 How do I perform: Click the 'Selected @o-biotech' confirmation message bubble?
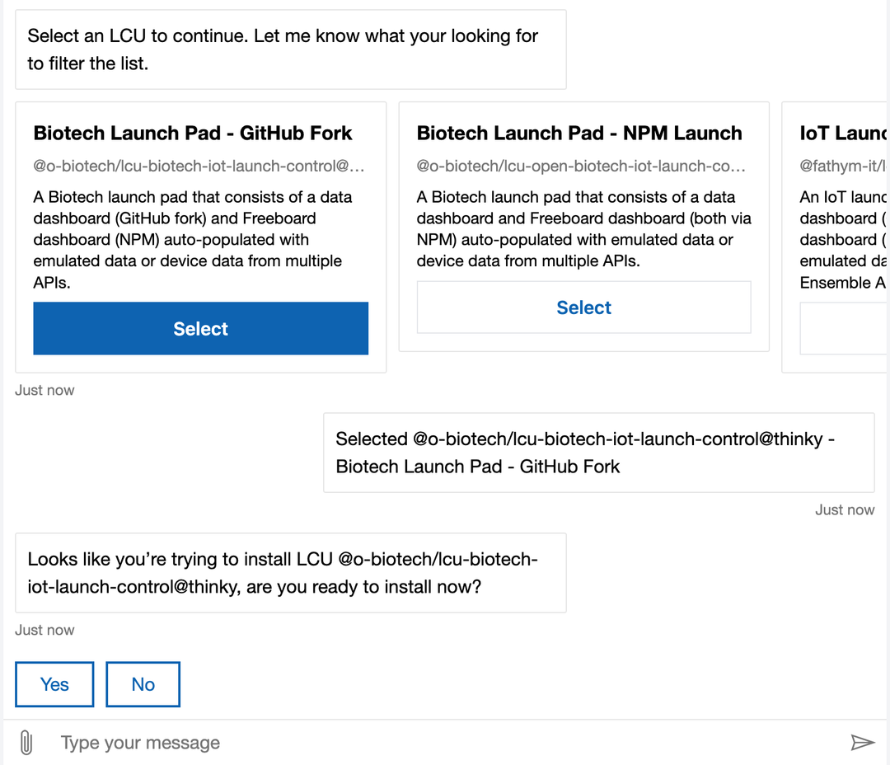599,453
